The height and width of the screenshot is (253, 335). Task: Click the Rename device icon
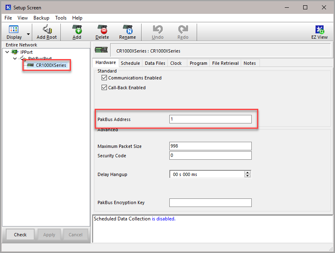coord(128,29)
